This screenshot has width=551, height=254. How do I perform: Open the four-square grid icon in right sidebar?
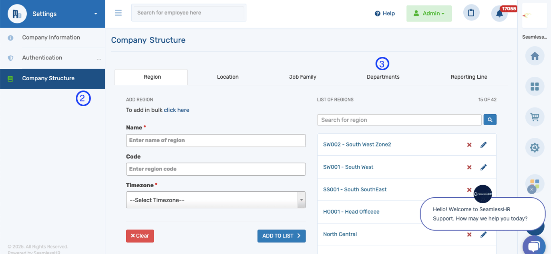[x=535, y=86]
